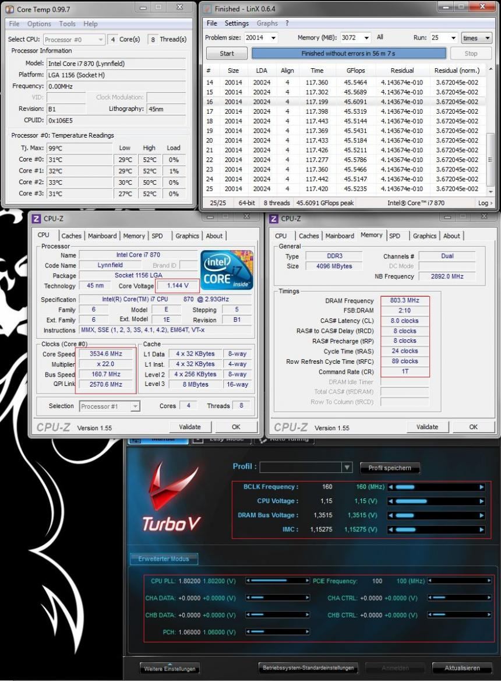
Task: Open the Options menu in Core Temp
Action: point(39,24)
